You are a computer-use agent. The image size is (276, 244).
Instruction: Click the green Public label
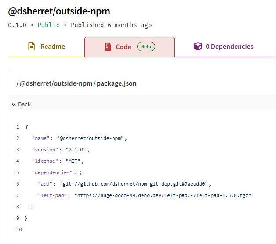(x=49, y=25)
